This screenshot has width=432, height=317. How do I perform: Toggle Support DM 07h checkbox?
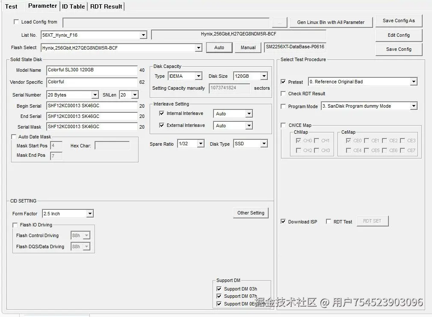click(219, 296)
